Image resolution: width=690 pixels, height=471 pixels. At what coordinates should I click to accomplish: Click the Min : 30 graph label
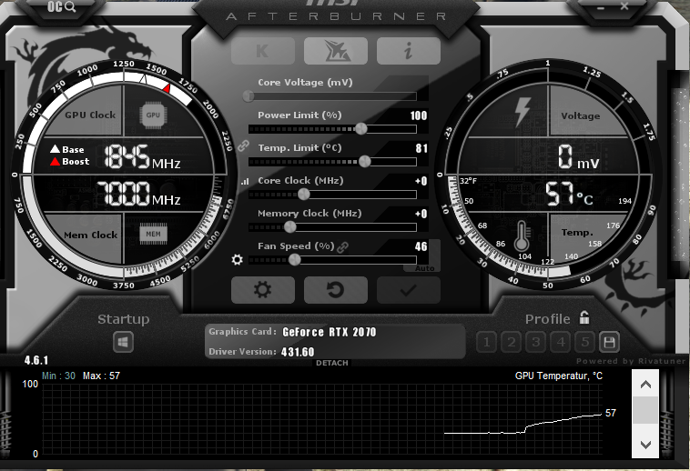click(x=58, y=376)
